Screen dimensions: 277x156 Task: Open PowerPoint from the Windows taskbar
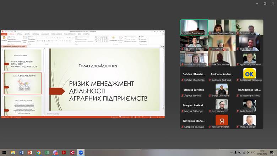pos(30,152)
